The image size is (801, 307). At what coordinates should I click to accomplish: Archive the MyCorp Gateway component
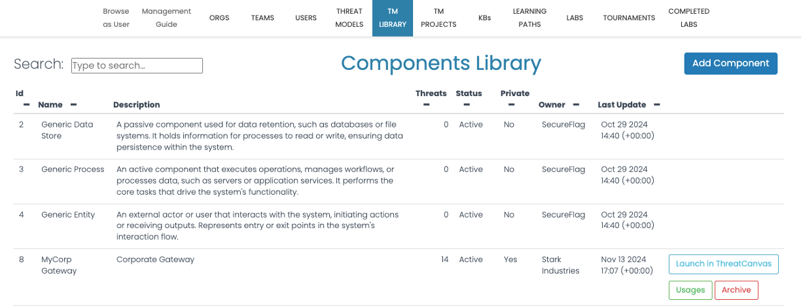click(x=736, y=290)
